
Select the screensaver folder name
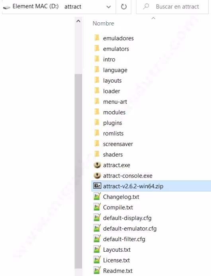click(x=118, y=144)
